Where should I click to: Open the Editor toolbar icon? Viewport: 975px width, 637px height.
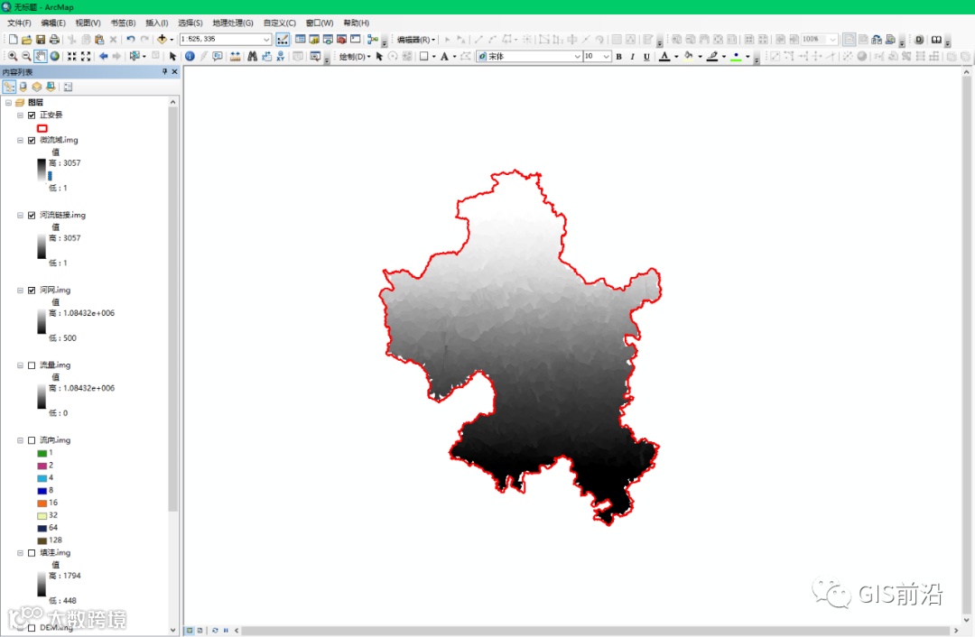coord(283,39)
